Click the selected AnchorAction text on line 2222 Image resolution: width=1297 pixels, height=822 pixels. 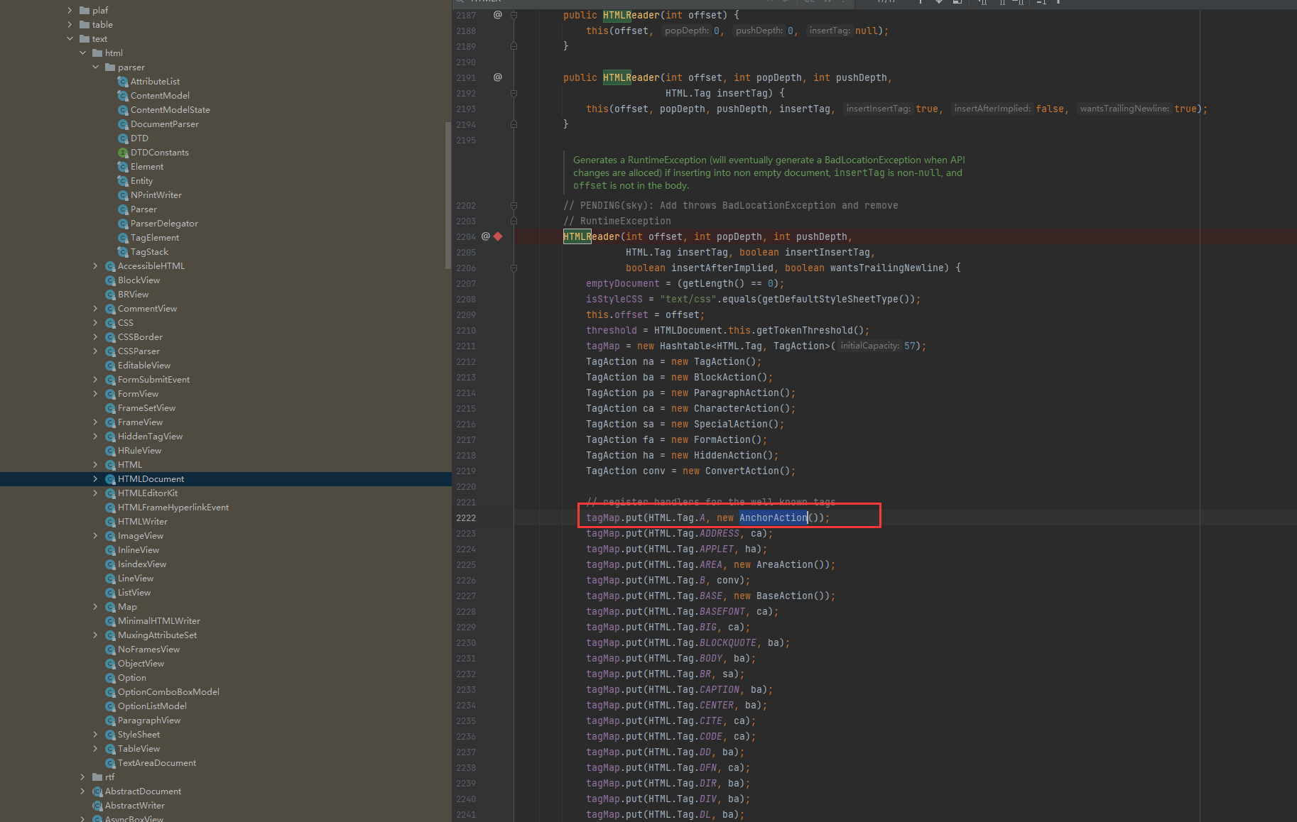(774, 517)
